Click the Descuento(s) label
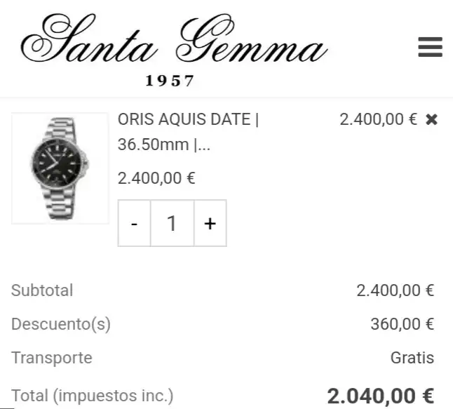 click(61, 324)
